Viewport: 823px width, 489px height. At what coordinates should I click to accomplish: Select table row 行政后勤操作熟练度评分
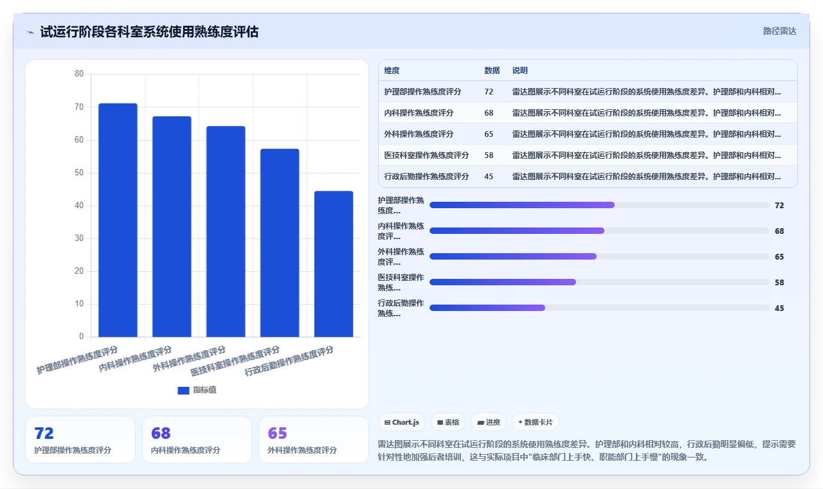pos(588,177)
